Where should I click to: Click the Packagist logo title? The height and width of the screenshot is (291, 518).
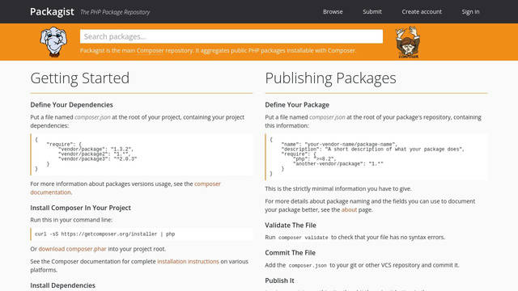click(52, 12)
